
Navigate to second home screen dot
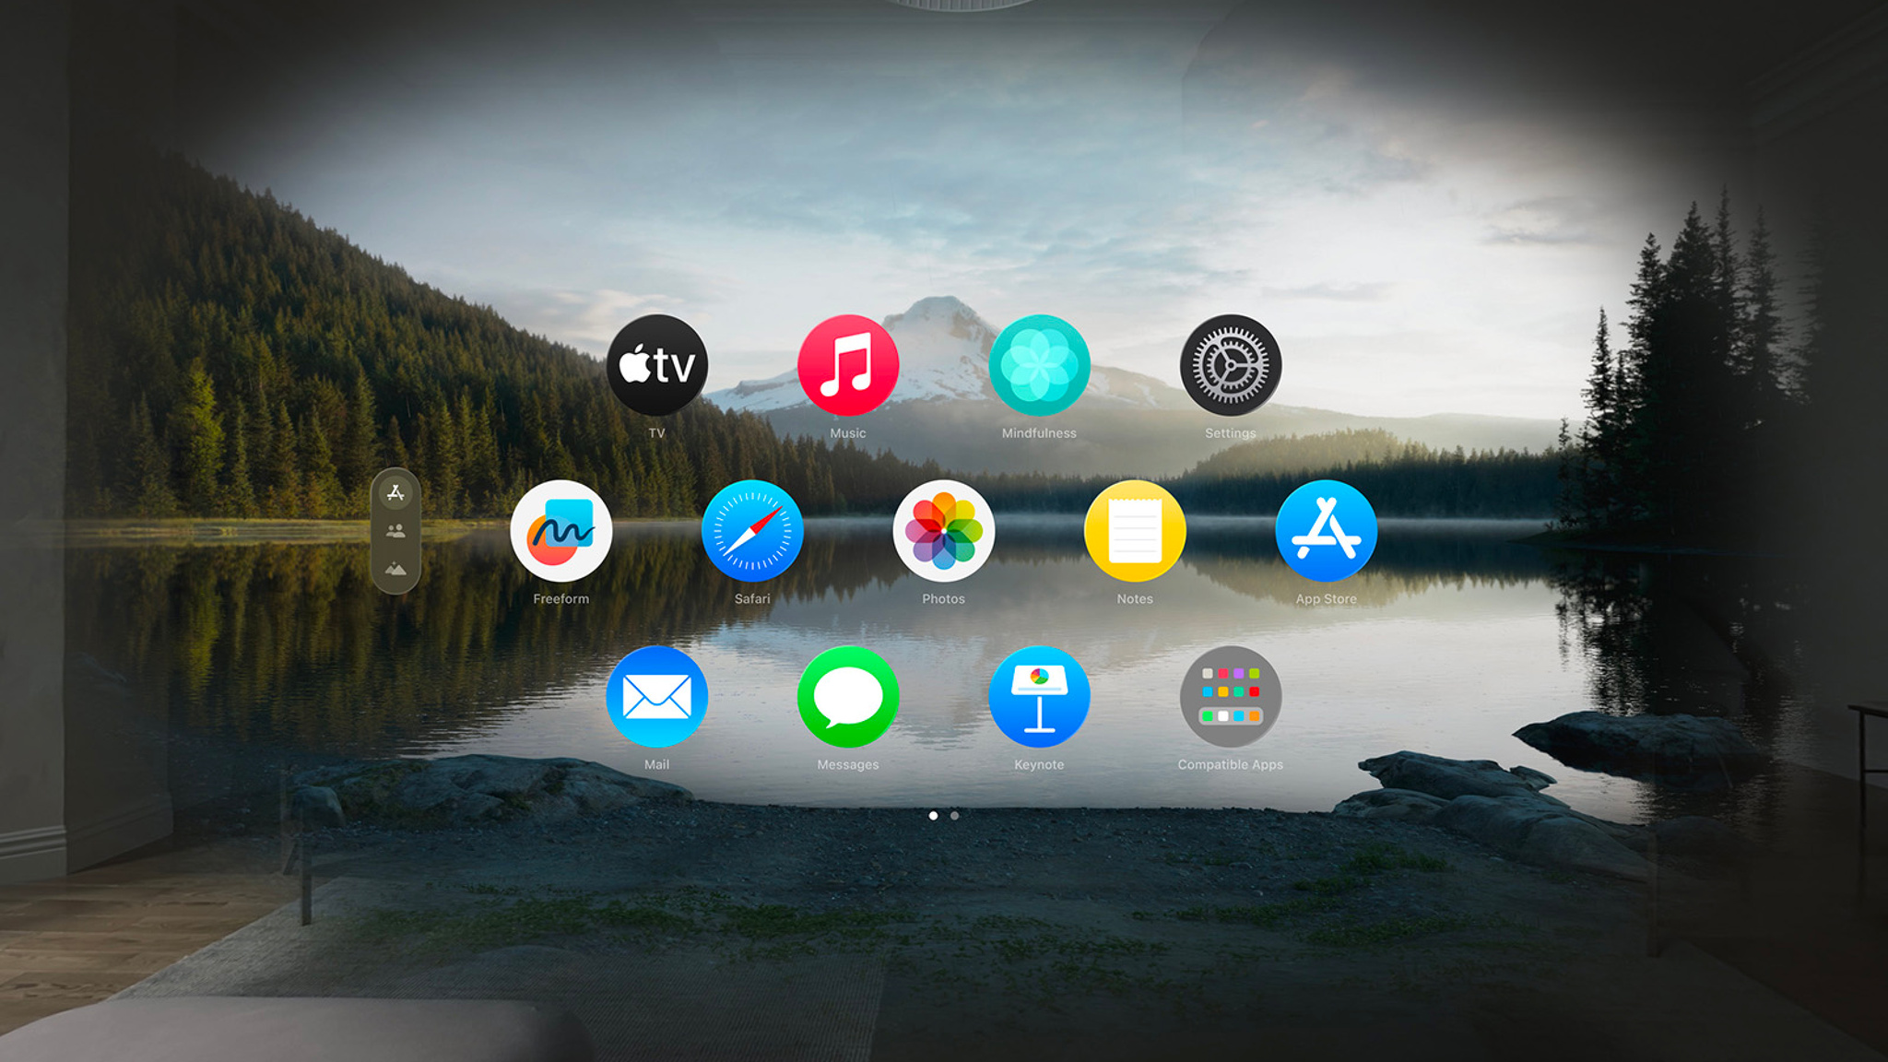click(956, 814)
